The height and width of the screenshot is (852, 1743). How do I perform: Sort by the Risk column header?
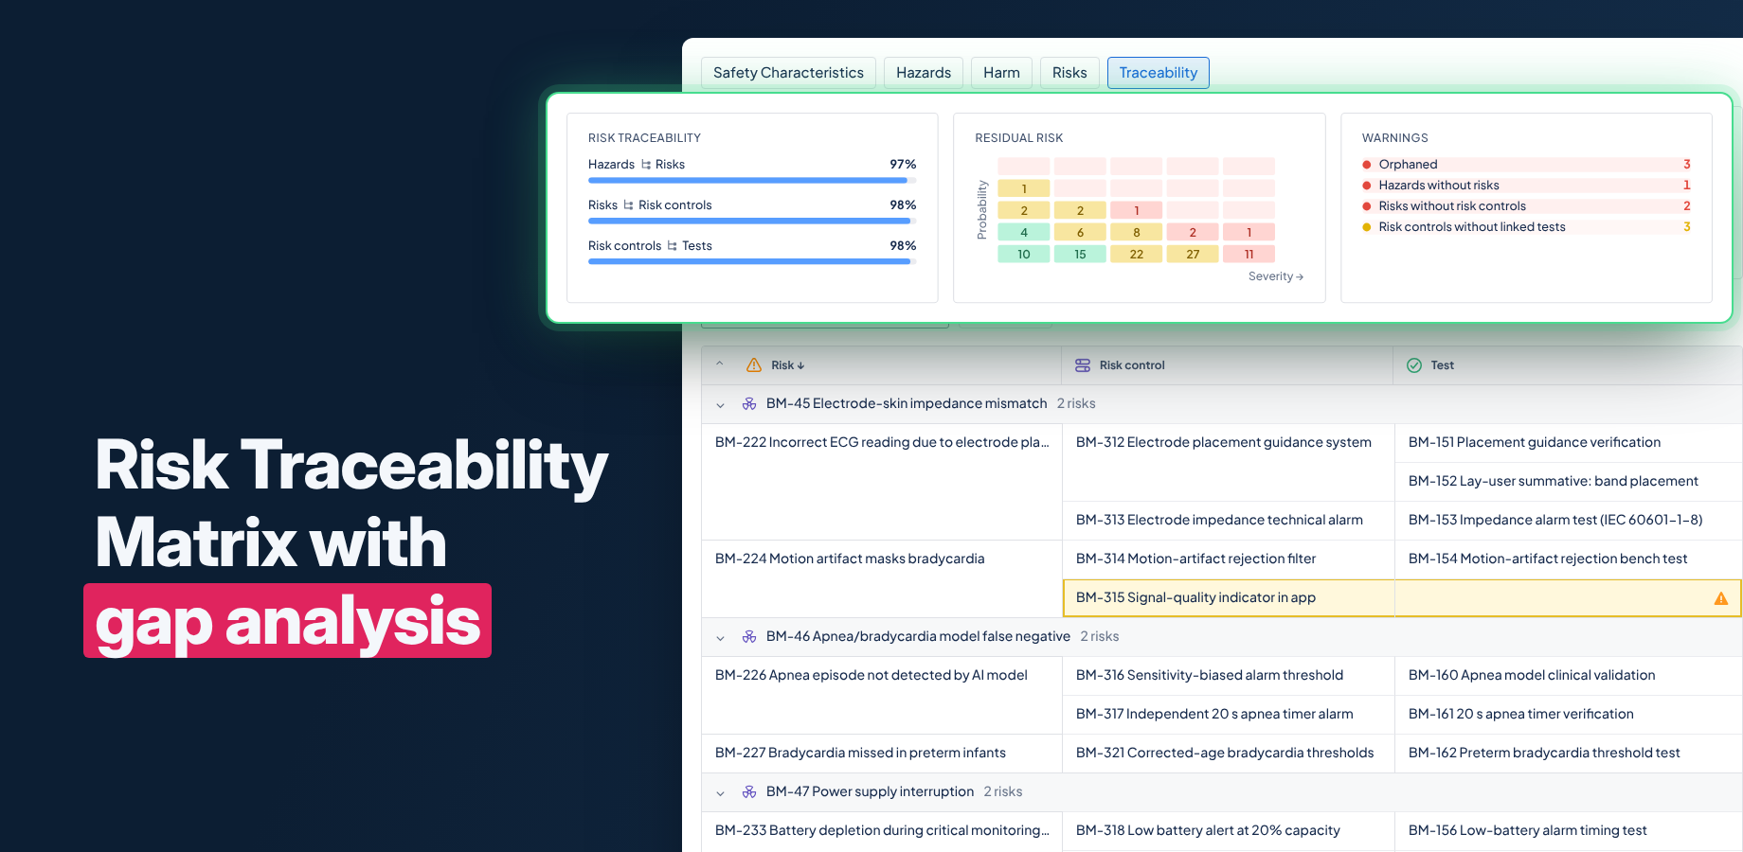point(787,365)
